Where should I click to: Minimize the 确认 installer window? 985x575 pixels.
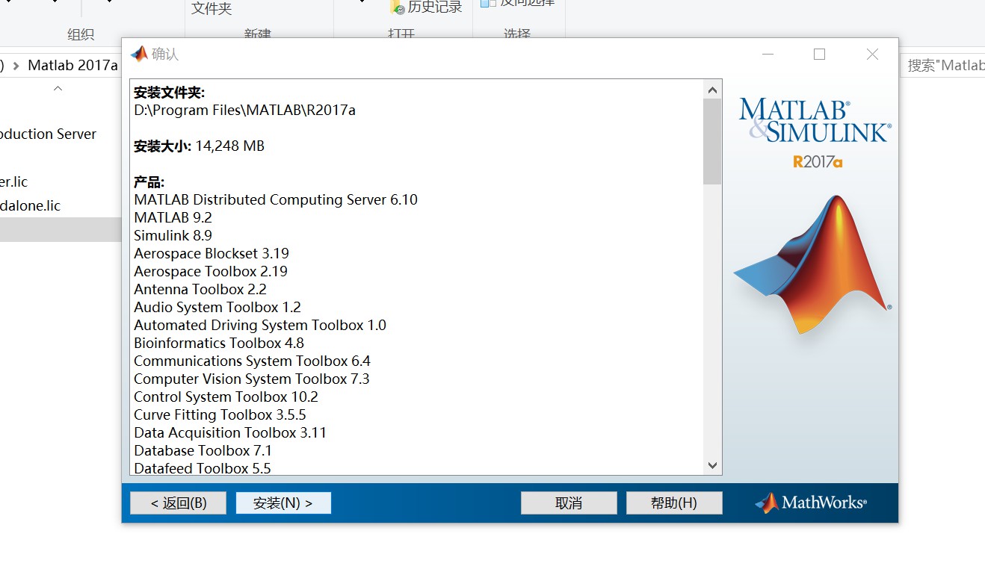pos(767,54)
